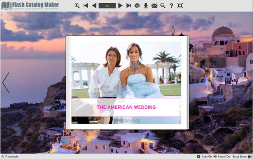Open help via question mark icon
The image size is (253, 159).
[171, 6]
